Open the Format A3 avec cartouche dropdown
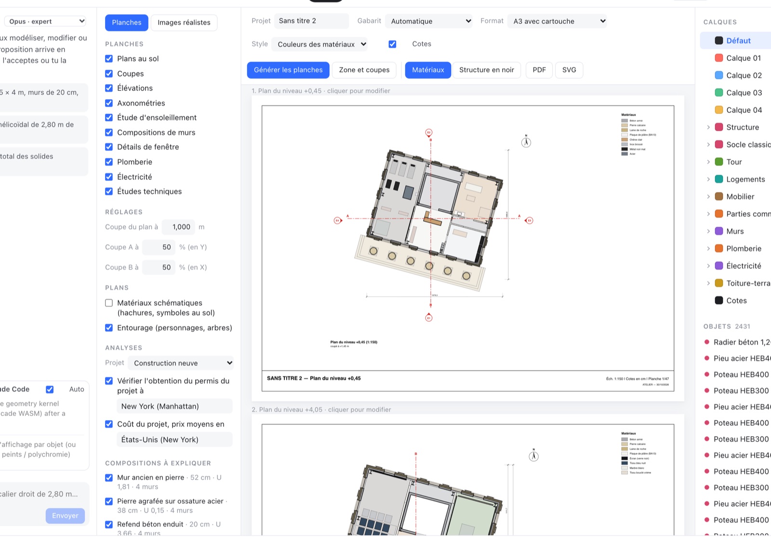This screenshot has height=537, width=771. click(x=557, y=21)
